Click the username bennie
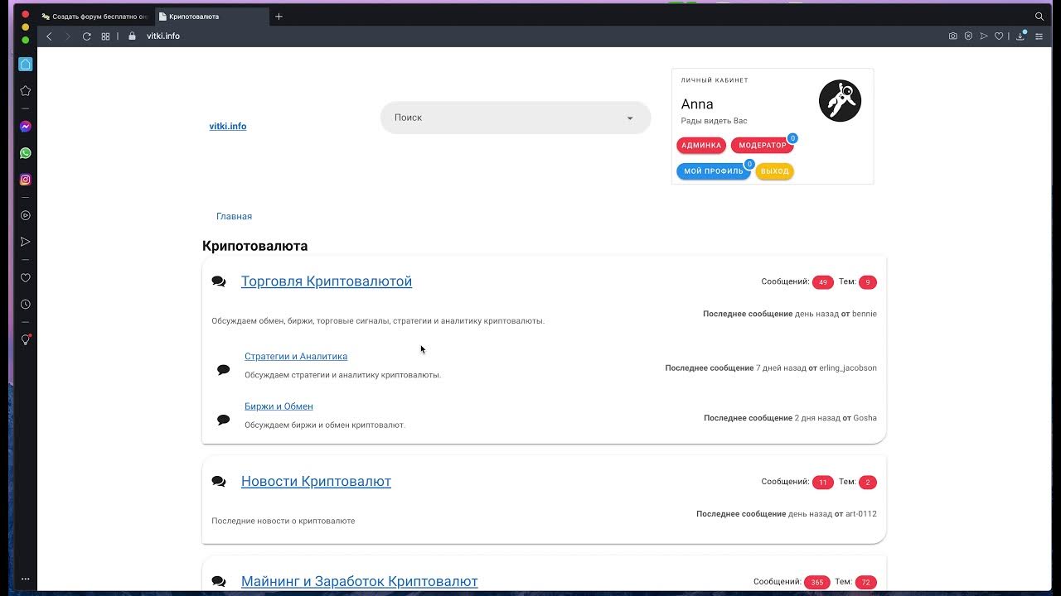Screen dimensions: 1061x596 click(x=865, y=314)
